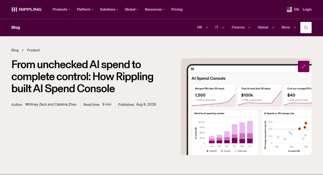Open the Solutions dropdown
Screen dimensions: 323x181
click(x=109, y=10)
